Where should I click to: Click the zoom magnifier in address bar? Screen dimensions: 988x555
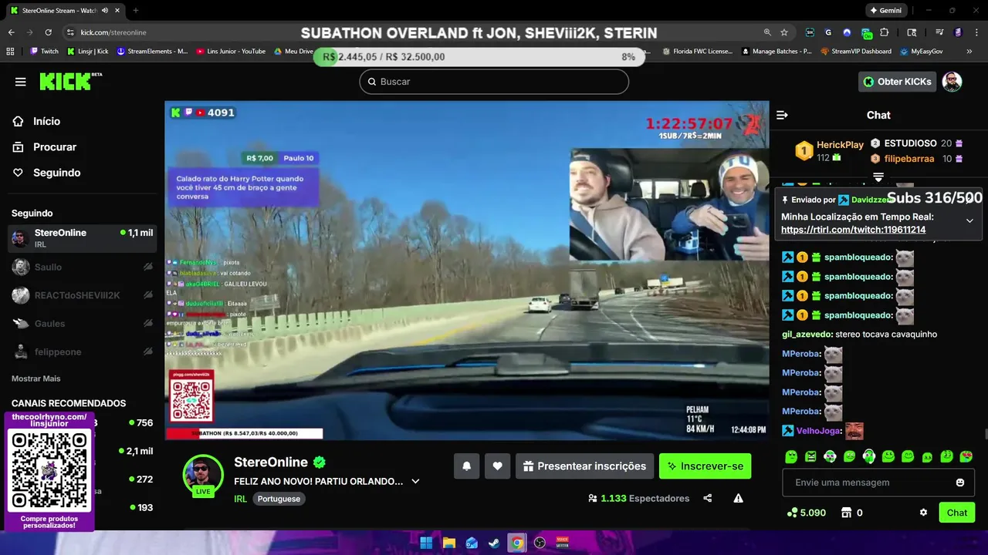[767, 32]
